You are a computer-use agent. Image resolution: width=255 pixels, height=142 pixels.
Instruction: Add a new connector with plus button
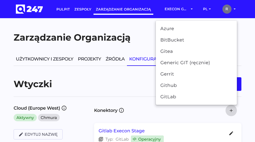coord(231,110)
